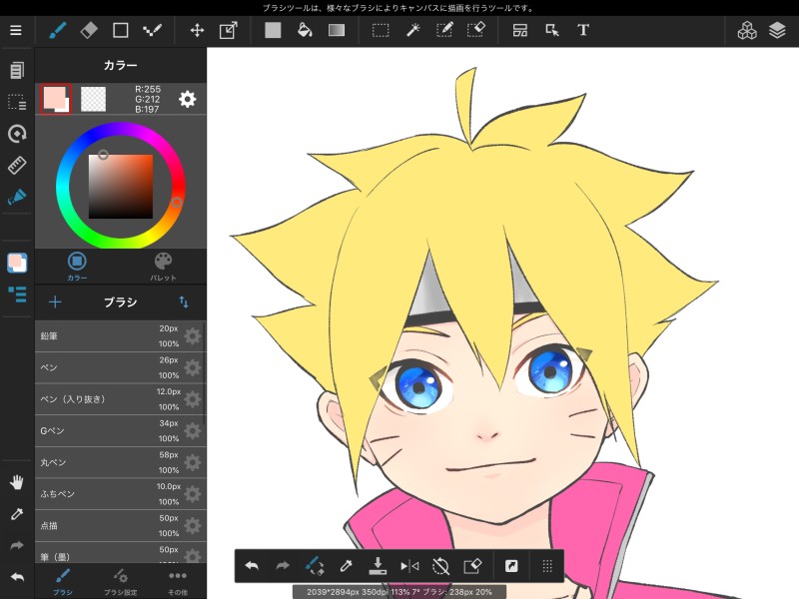Switch to ブラシ bottom tab
Image resolution: width=799 pixels, height=599 pixels.
(x=63, y=582)
